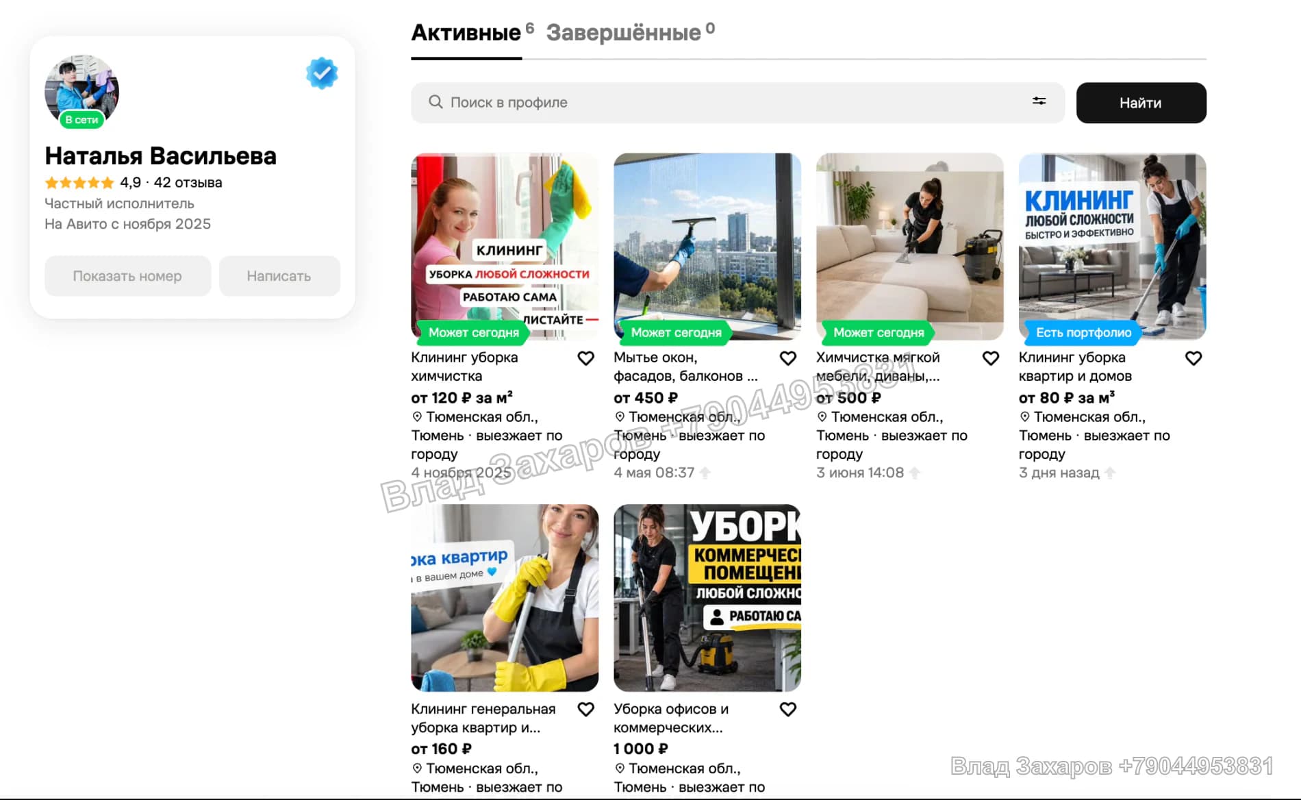Click the 'от 120 ₽ за м²' price
1301x800 pixels.
tap(462, 398)
